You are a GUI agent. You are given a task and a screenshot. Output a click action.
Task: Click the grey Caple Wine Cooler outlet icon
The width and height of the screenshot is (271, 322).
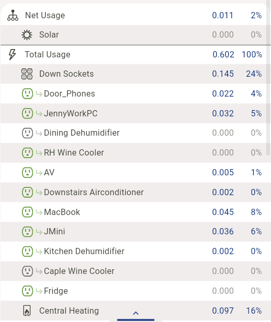pos(27,271)
